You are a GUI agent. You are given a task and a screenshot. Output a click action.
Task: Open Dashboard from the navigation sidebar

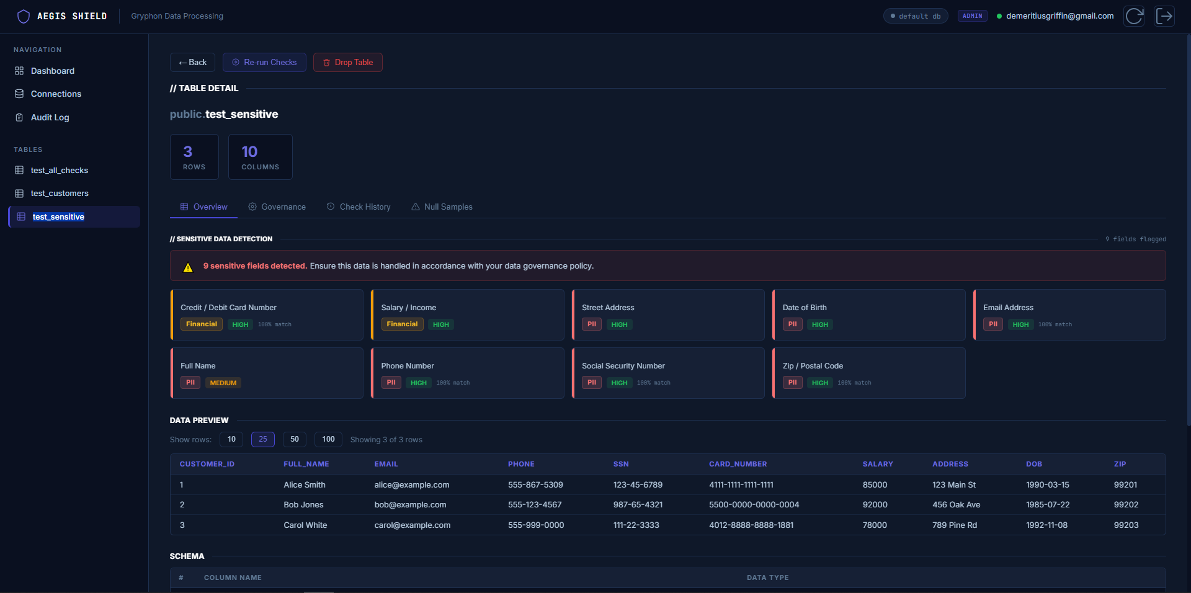pyautogui.click(x=52, y=71)
